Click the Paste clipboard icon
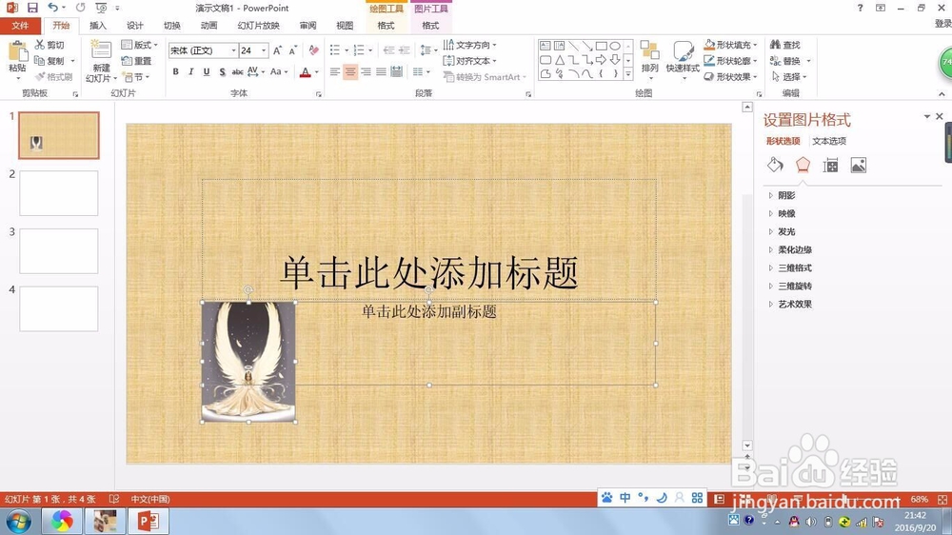Screen dimensions: 952x535 point(17,51)
